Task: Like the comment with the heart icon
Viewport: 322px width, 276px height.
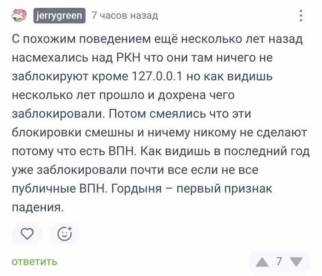Action: (x=27, y=234)
